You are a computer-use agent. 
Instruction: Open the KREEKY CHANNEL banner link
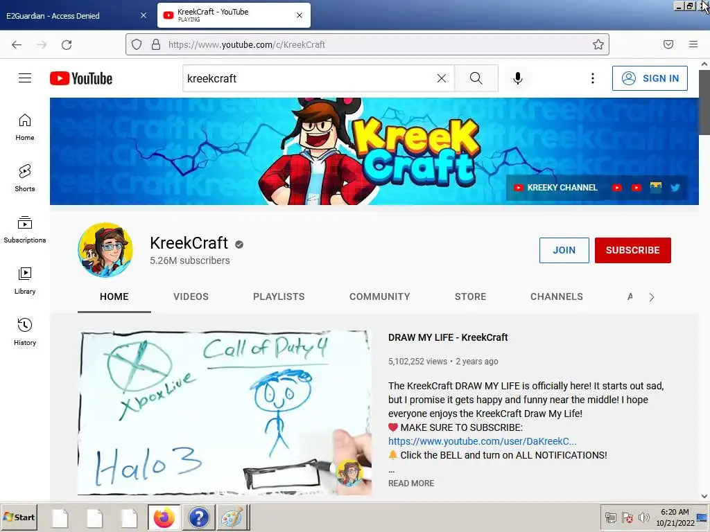coord(555,188)
